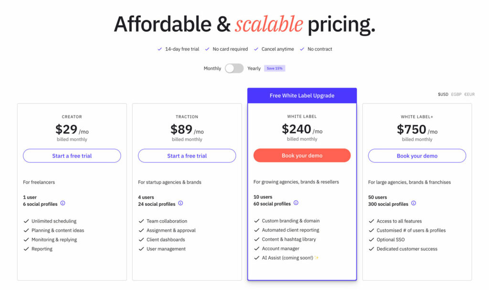489x290 pixels.
Task: Click the info icon beside 60 social profiles
Action: [x=296, y=203]
